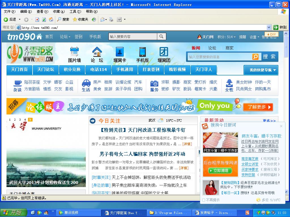Screen dimensions: 290x217
Task: Expand the 设置 dropdown
Action: click(x=258, y=37)
